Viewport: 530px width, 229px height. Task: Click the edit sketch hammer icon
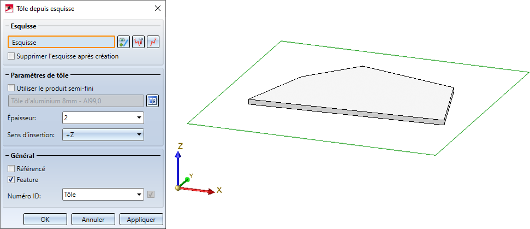(138, 42)
